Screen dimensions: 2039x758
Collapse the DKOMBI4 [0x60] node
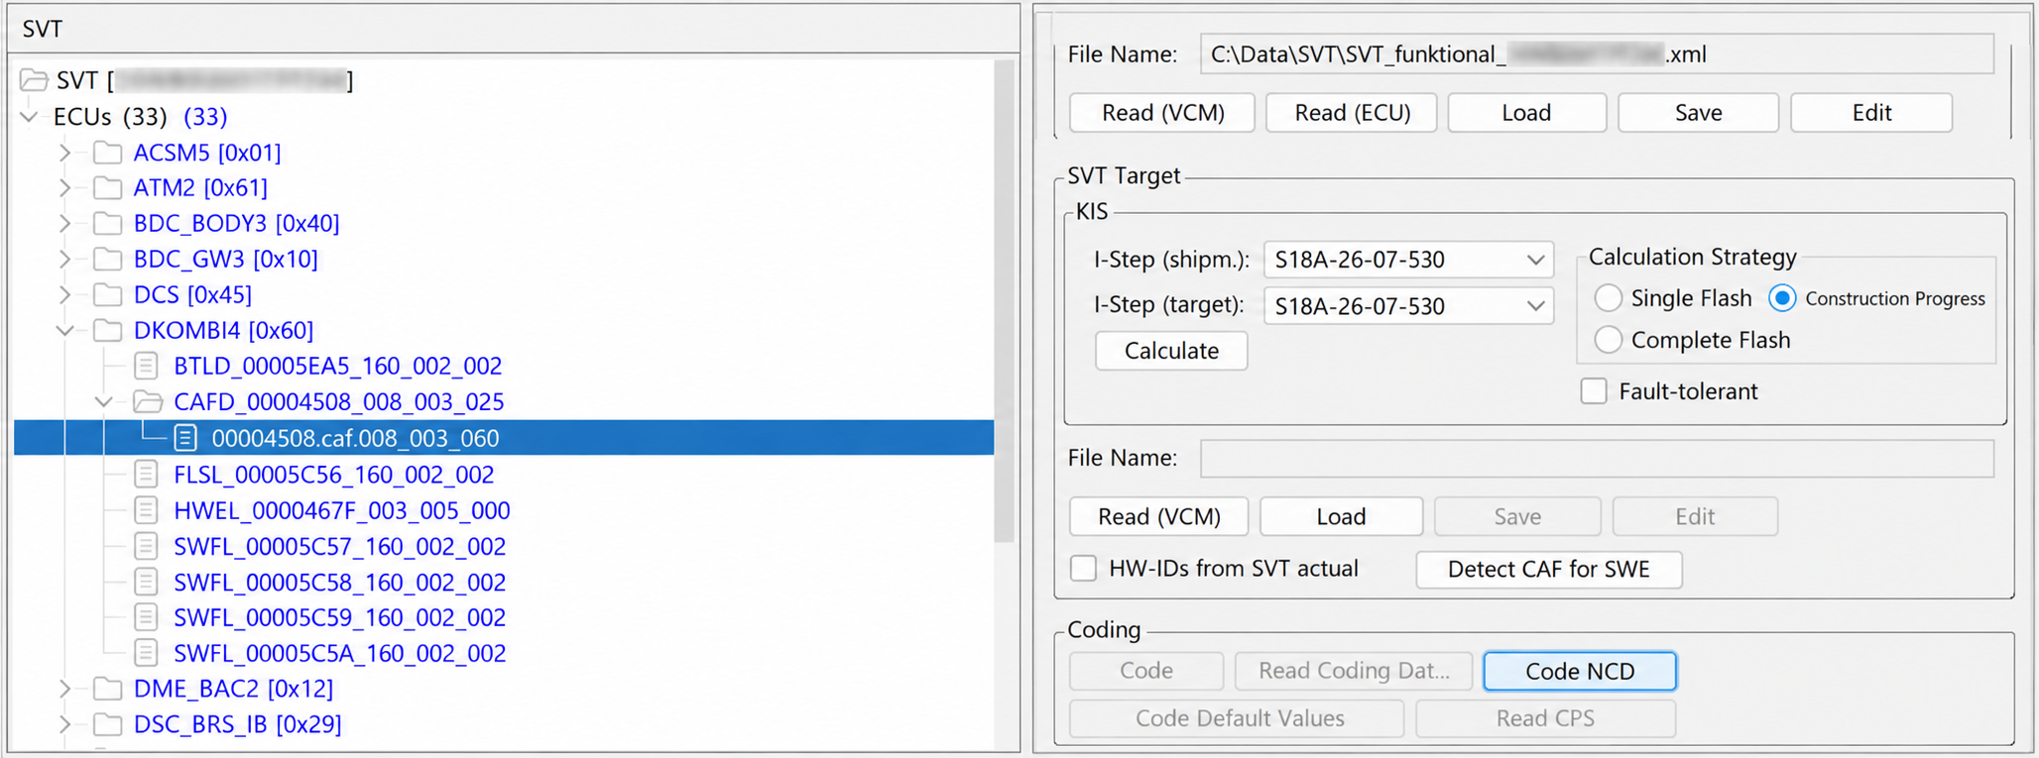coord(64,330)
